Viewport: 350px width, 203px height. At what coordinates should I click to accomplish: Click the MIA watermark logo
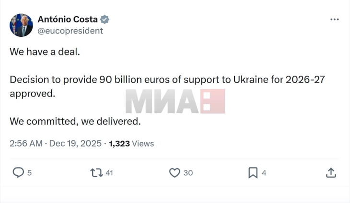[175, 101]
